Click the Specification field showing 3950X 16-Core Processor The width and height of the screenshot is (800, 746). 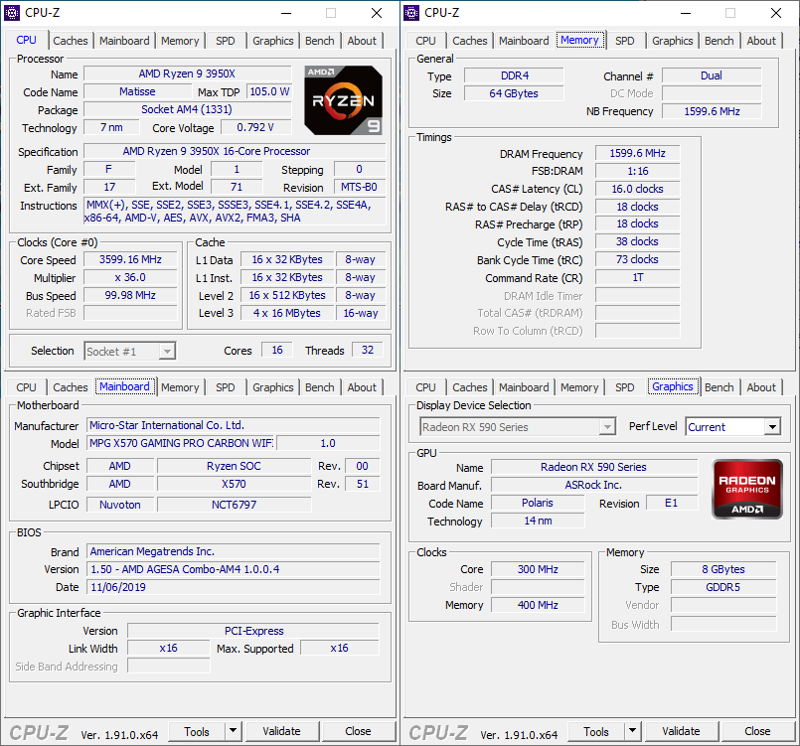click(216, 151)
